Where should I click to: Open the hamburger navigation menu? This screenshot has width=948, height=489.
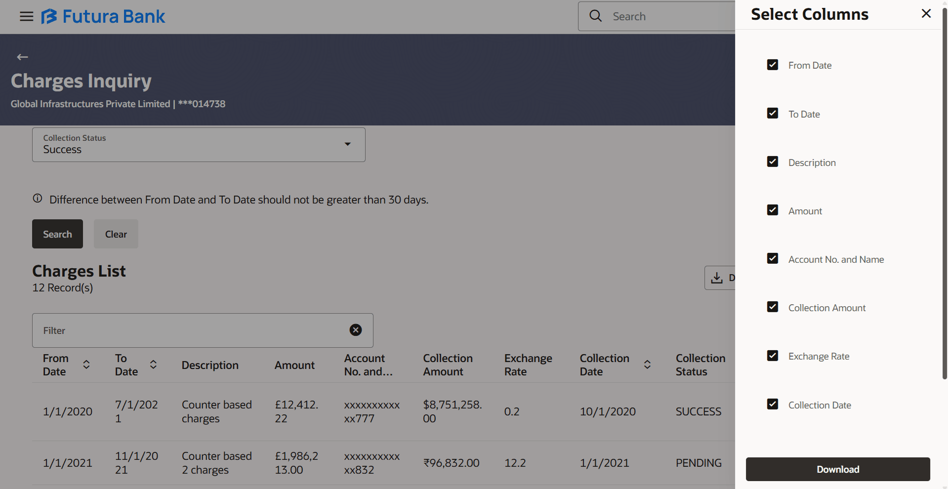click(27, 16)
